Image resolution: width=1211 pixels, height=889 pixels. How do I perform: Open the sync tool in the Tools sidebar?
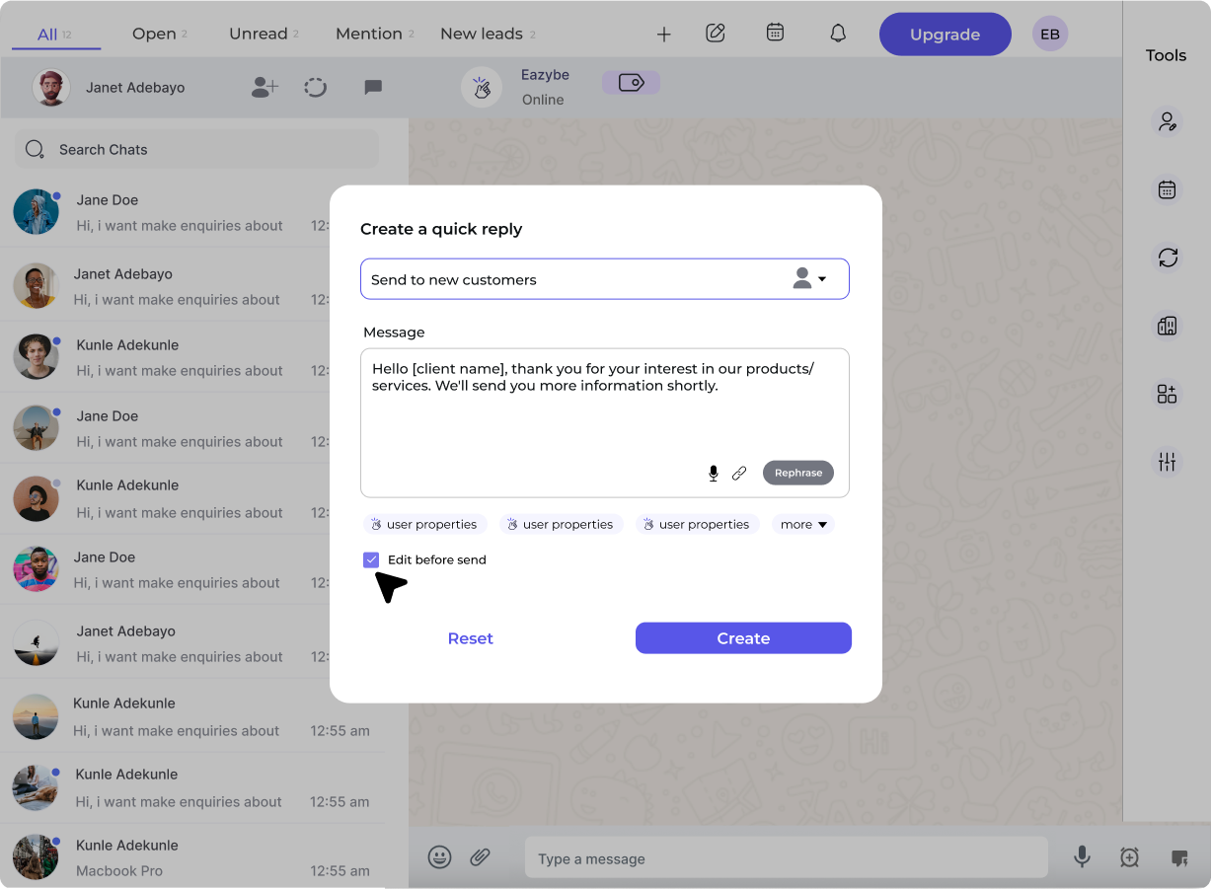pyautogui.click(x=1168, y=258)
